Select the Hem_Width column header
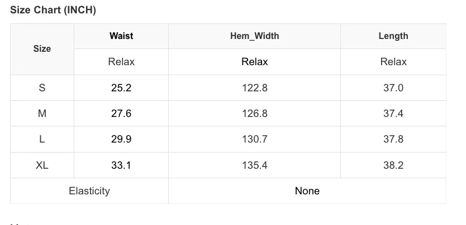The width and height of the screenshot is (466, 225). click(255, 36)
